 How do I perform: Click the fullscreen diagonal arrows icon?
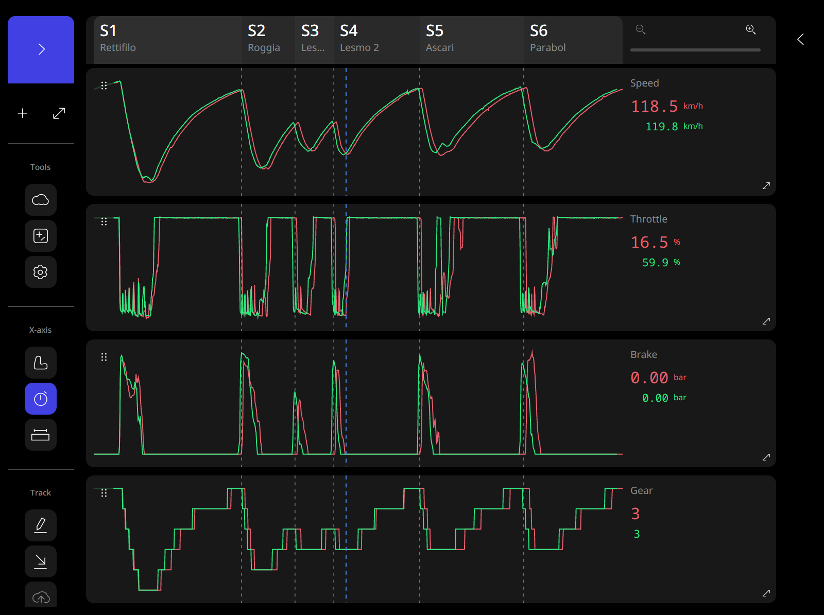pyautogui.click(x=59, y=113)
